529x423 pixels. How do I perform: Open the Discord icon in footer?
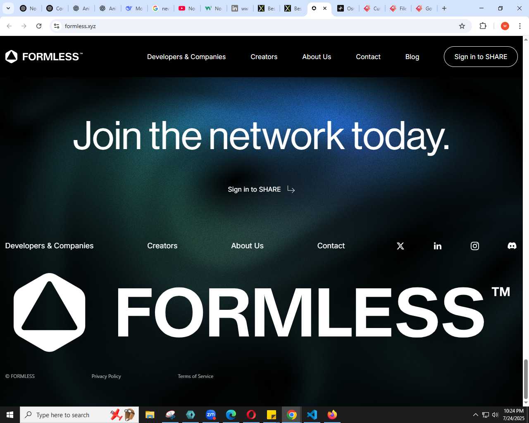[512, 246]
